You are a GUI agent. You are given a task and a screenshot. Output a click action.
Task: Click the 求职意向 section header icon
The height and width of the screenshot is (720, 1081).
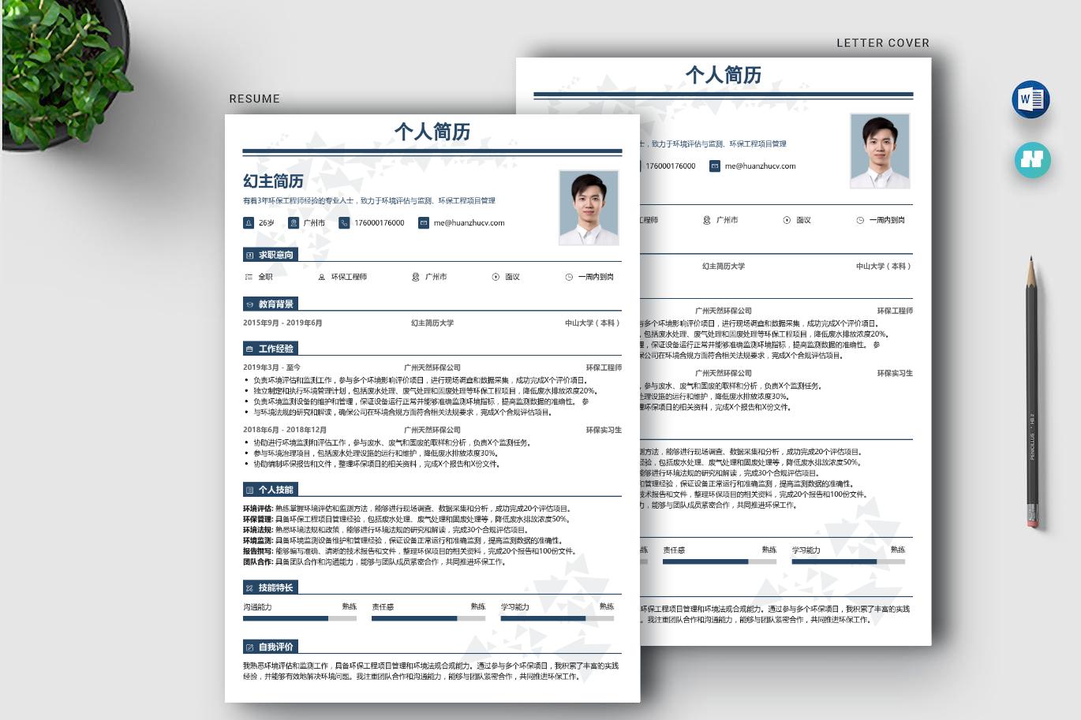(248, 254)
